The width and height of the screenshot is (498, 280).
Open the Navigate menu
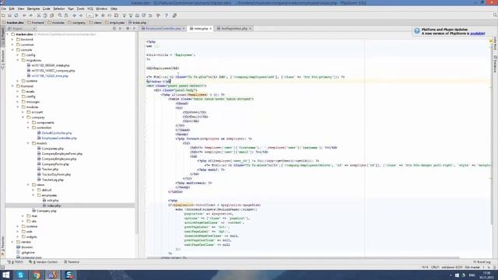tap(33, 9)
